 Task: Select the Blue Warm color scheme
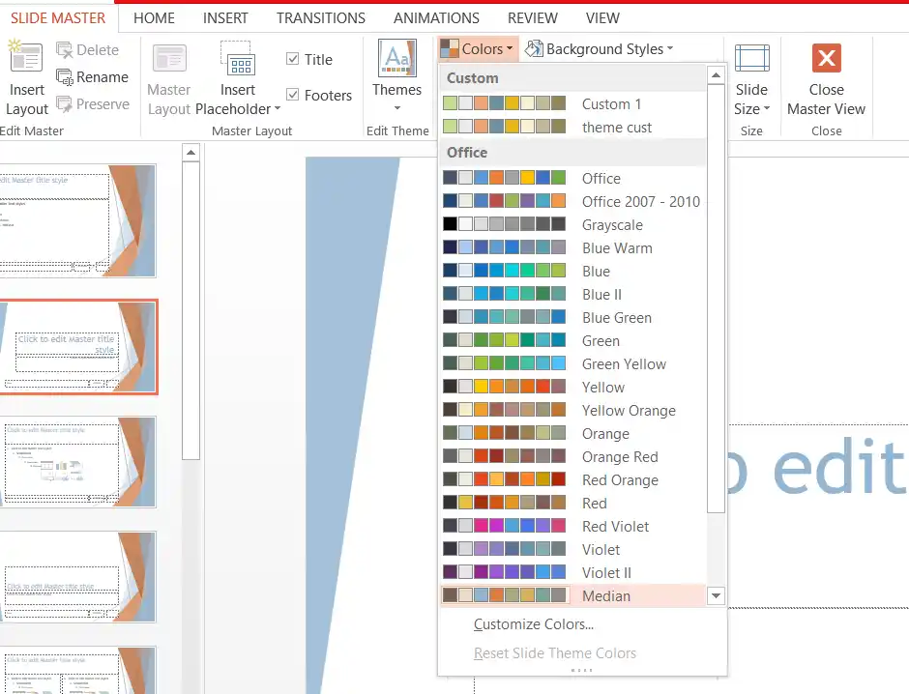click(572, 248)
